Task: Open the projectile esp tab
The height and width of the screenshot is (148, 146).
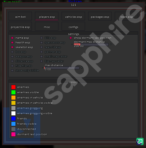Action: [x=20, y=26]
